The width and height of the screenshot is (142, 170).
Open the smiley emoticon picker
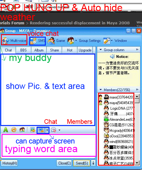coord(14,130)
